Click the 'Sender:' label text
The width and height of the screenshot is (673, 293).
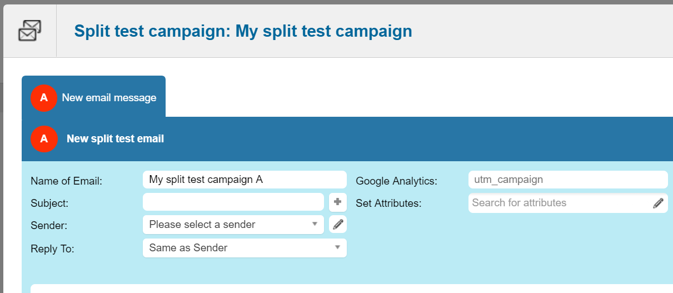tap(48, 226)
